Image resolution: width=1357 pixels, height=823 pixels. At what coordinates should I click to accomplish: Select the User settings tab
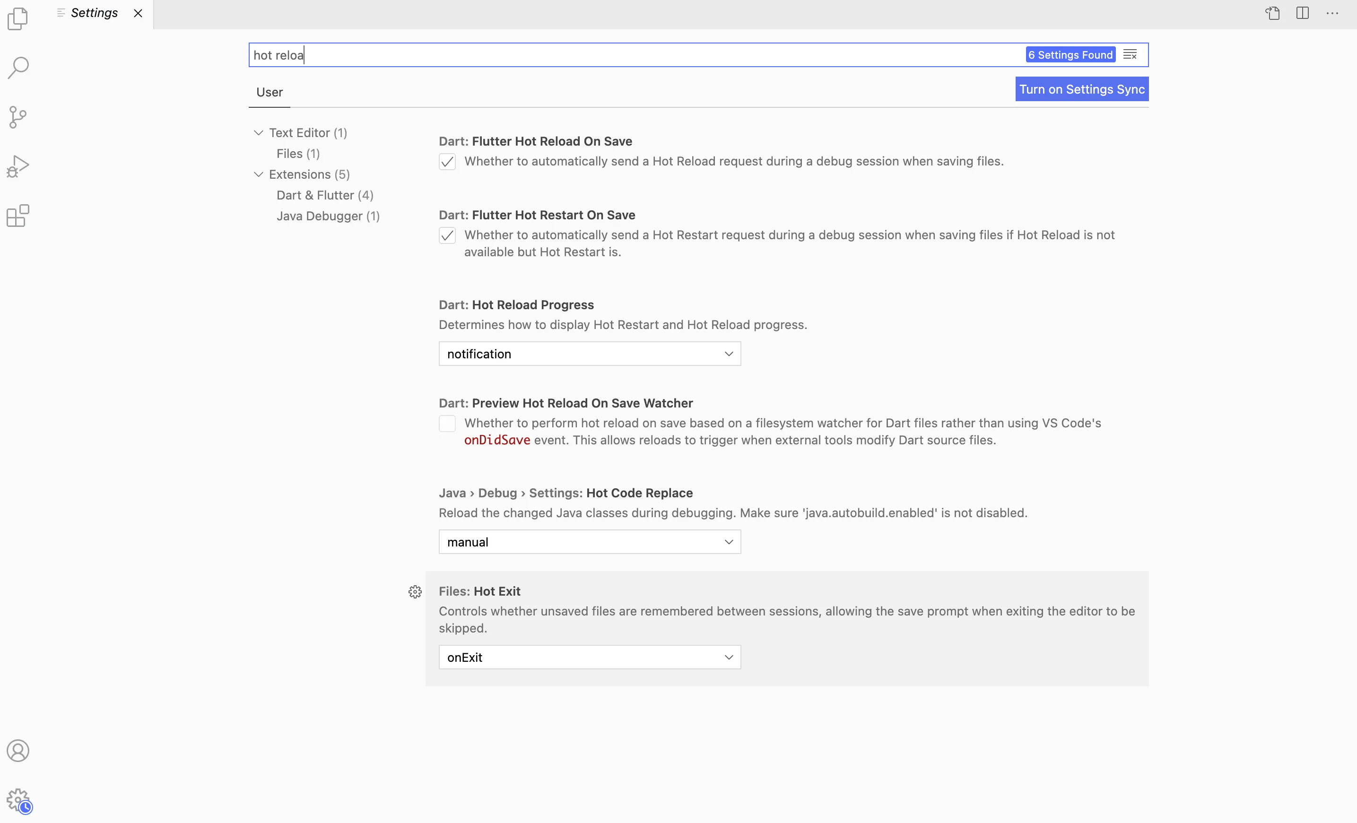pos(270,93)
